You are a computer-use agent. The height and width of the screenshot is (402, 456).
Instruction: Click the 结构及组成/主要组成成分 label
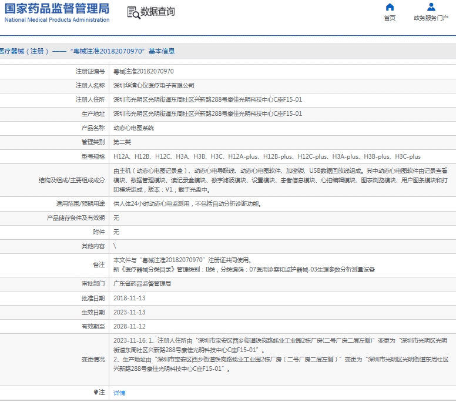pos(72,180)
